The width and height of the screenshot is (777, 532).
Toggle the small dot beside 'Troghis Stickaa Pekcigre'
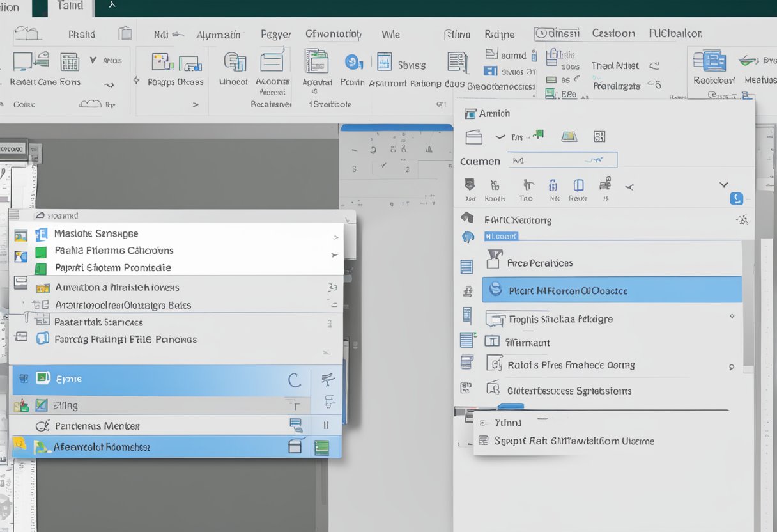pos(732,315)
